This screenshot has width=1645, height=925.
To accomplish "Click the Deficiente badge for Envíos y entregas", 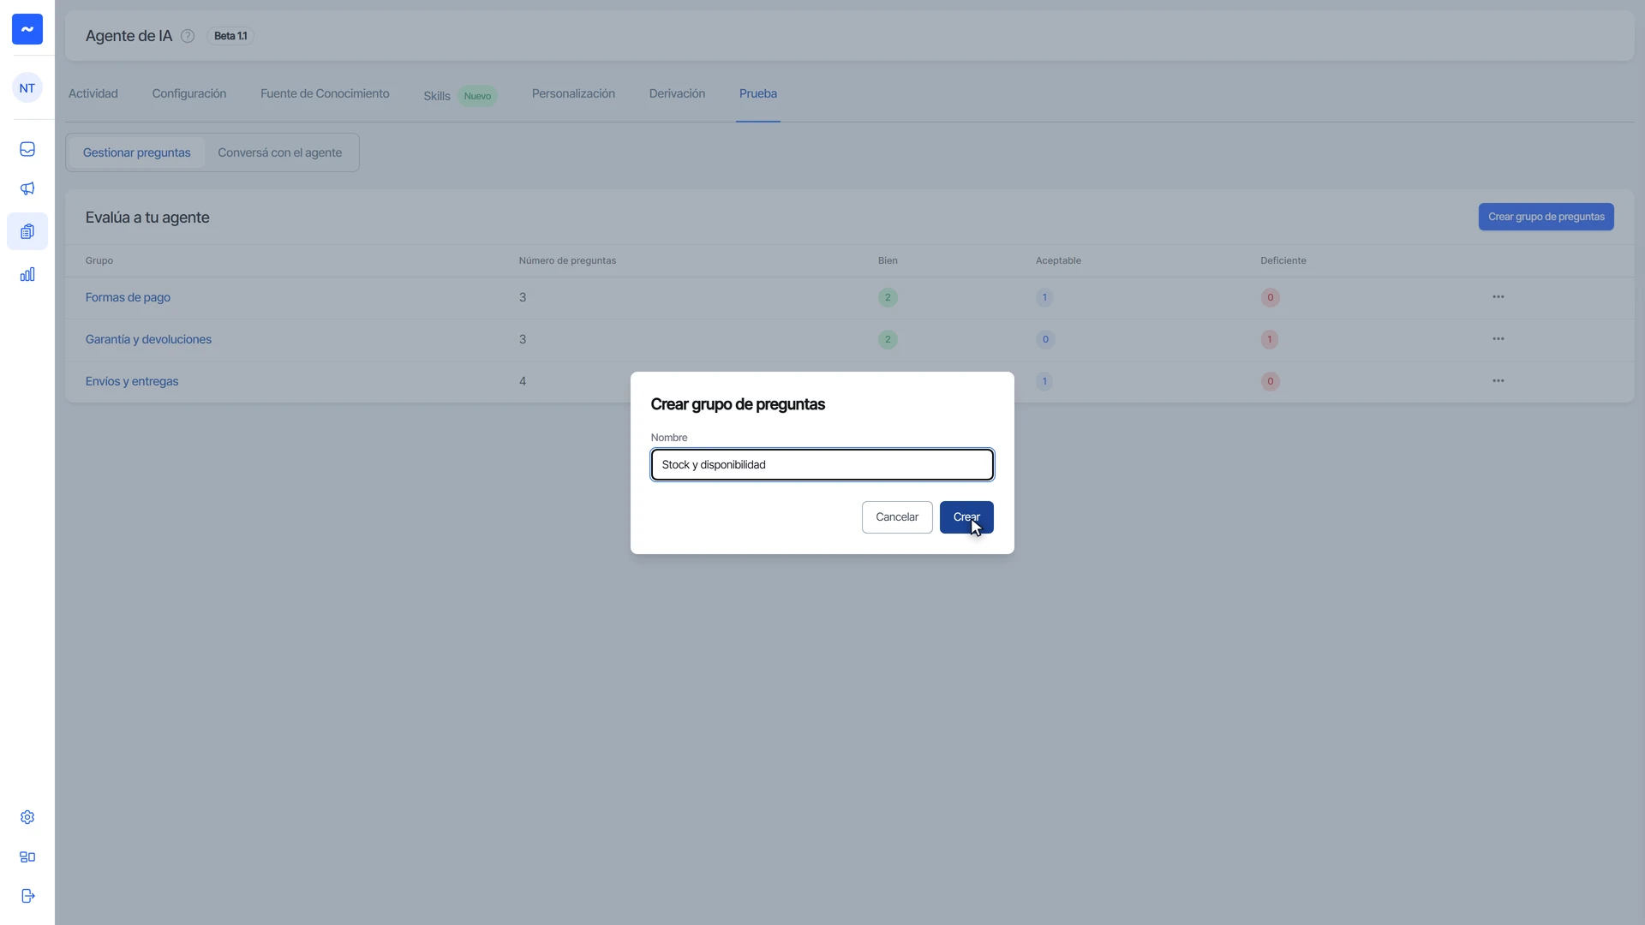I will 1270,382.
